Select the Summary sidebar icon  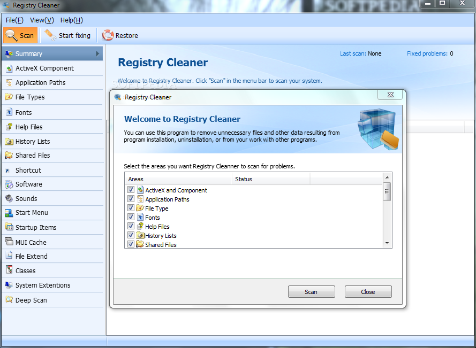point(9,53)
